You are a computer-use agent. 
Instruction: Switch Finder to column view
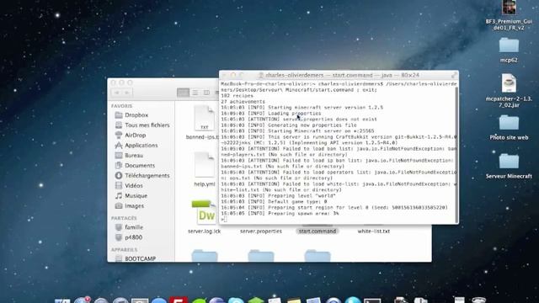click(206, 93)
